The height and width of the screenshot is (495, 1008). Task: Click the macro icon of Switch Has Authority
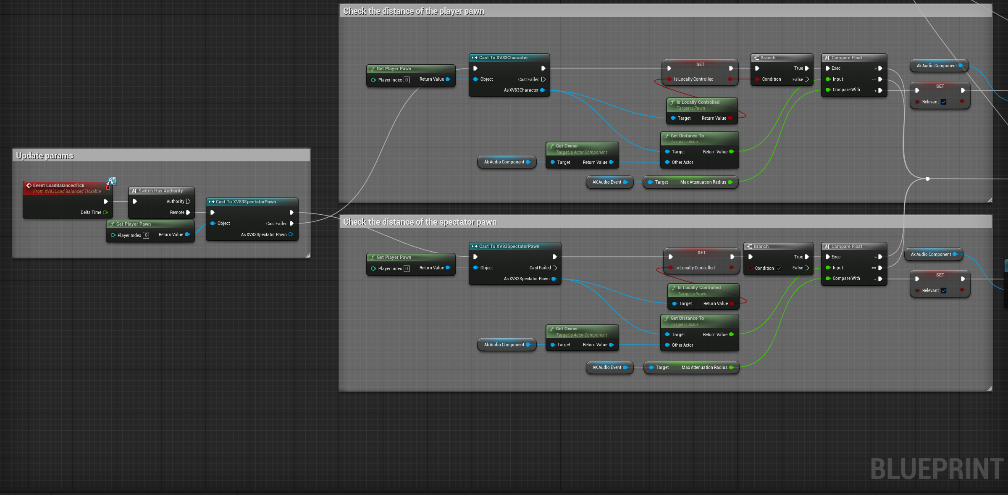134,191
